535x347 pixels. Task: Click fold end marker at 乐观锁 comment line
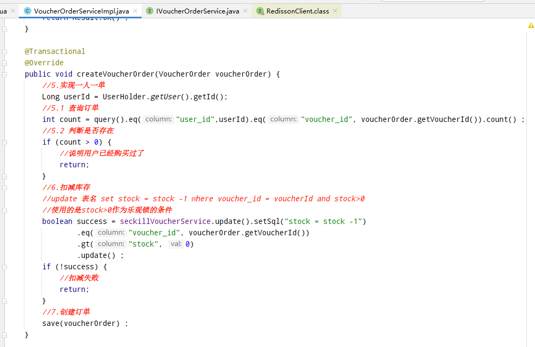point(4,210)
